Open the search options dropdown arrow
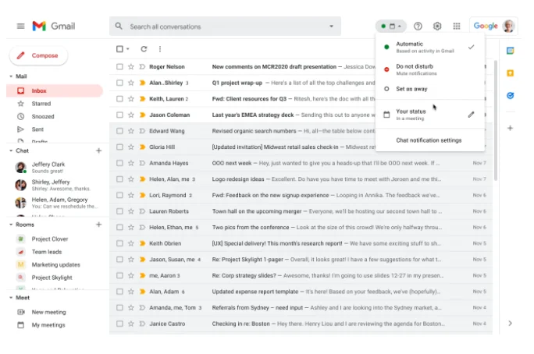 331,27
